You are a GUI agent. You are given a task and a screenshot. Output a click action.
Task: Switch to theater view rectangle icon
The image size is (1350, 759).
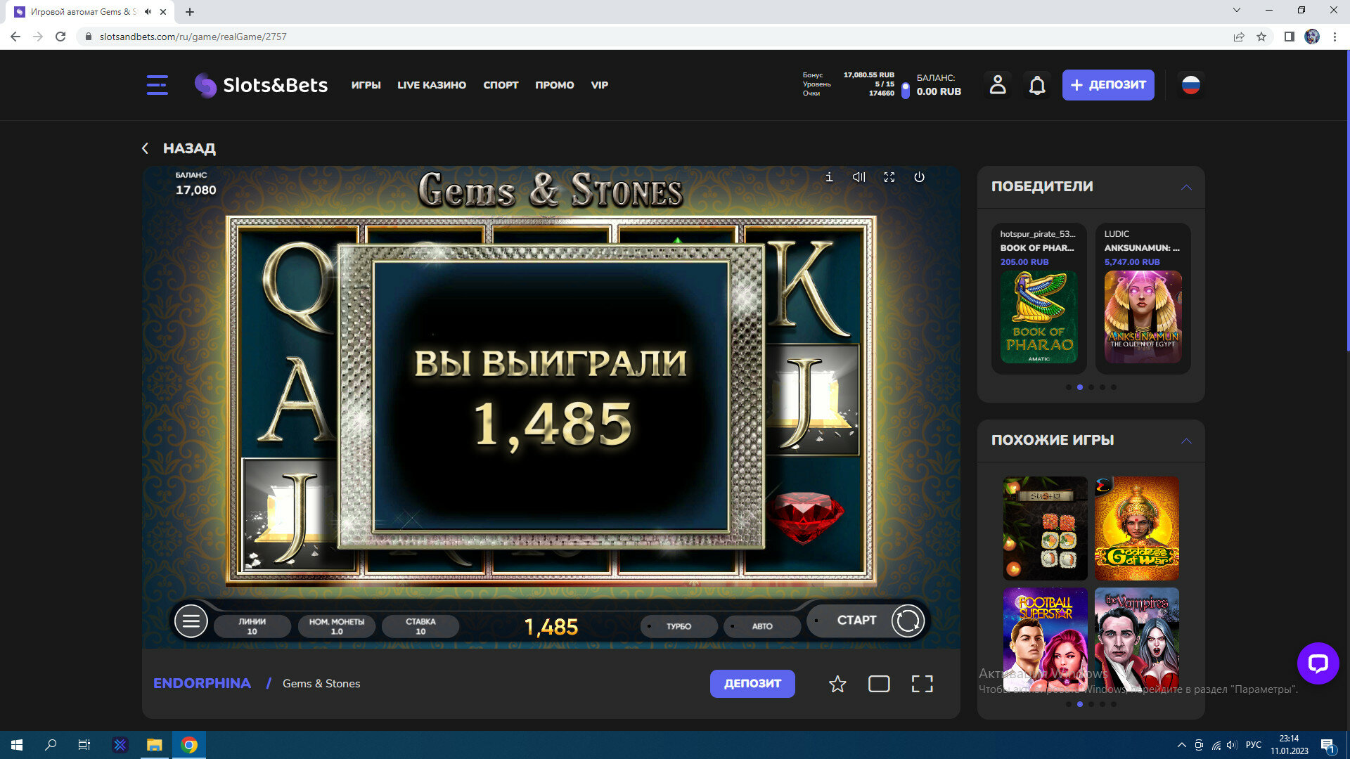pos(879,684)
